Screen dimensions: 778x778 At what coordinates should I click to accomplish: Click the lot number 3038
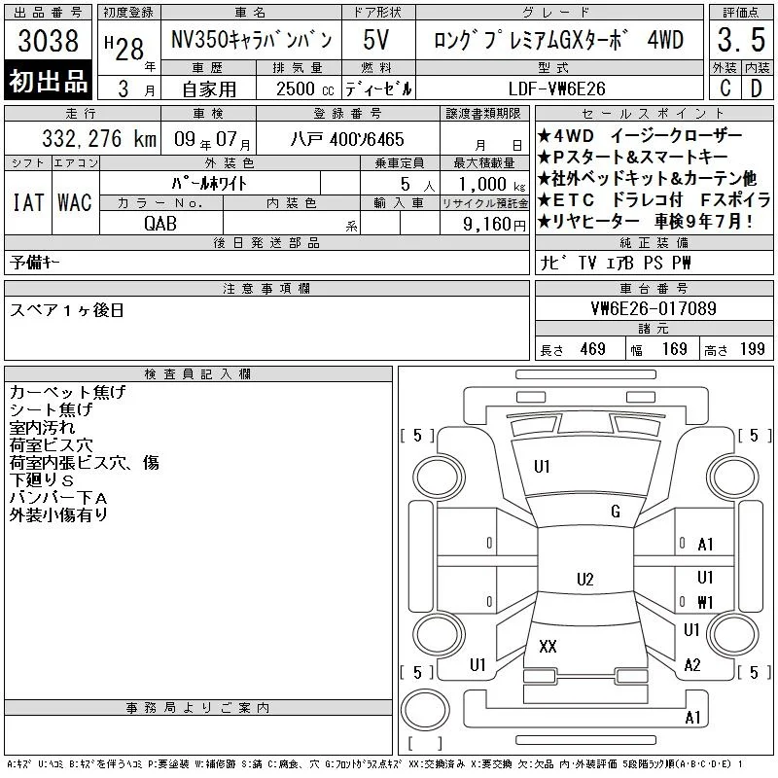pyautogui.click(x=48, y=40)
